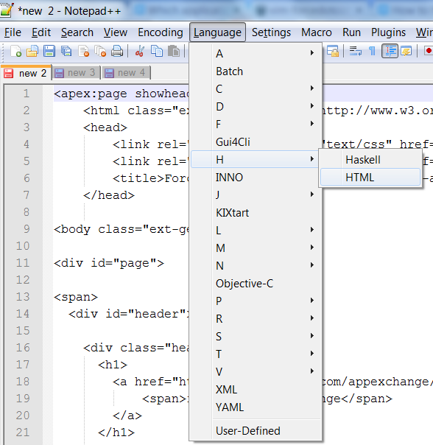Expand the A languages submenu

pyautogui.click(x=256, y=53)
